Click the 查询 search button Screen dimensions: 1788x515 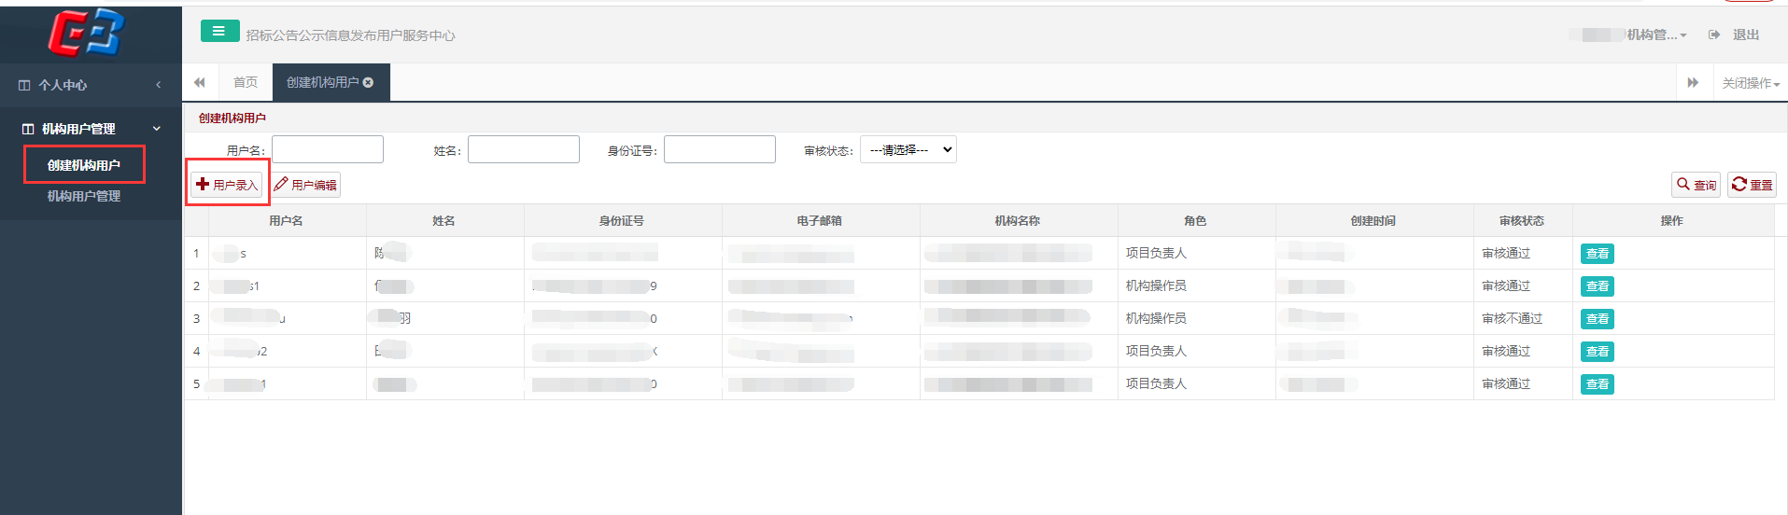(x=1696, y=185)
